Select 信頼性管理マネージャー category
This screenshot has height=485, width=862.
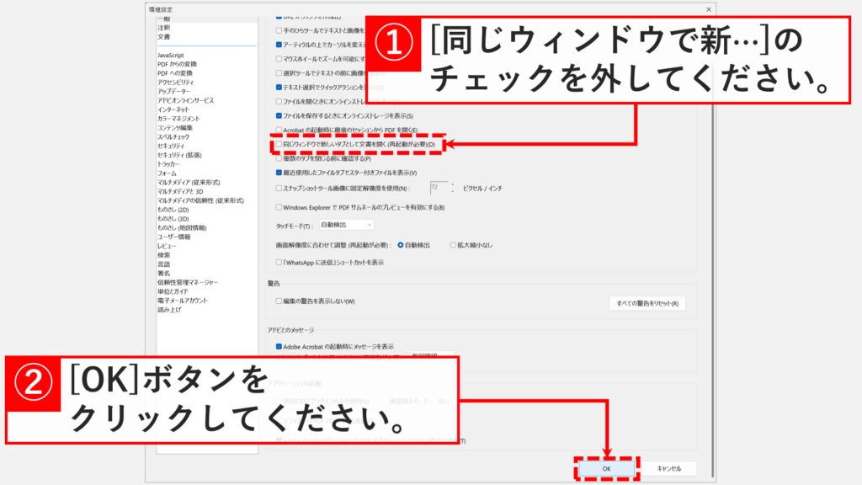click(188, 282)
